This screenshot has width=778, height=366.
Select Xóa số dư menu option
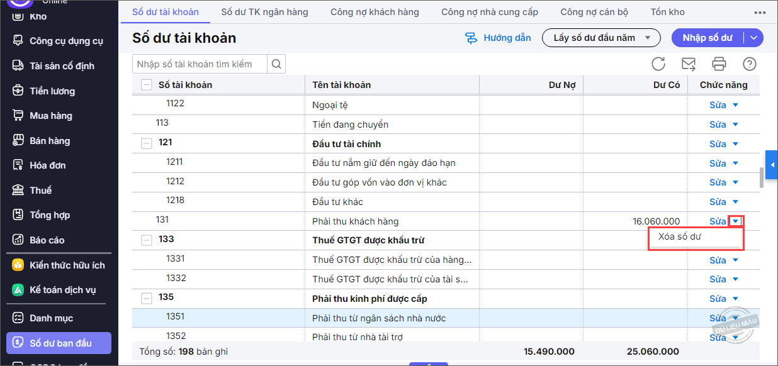pyautogui.click(x=680, y=237)
